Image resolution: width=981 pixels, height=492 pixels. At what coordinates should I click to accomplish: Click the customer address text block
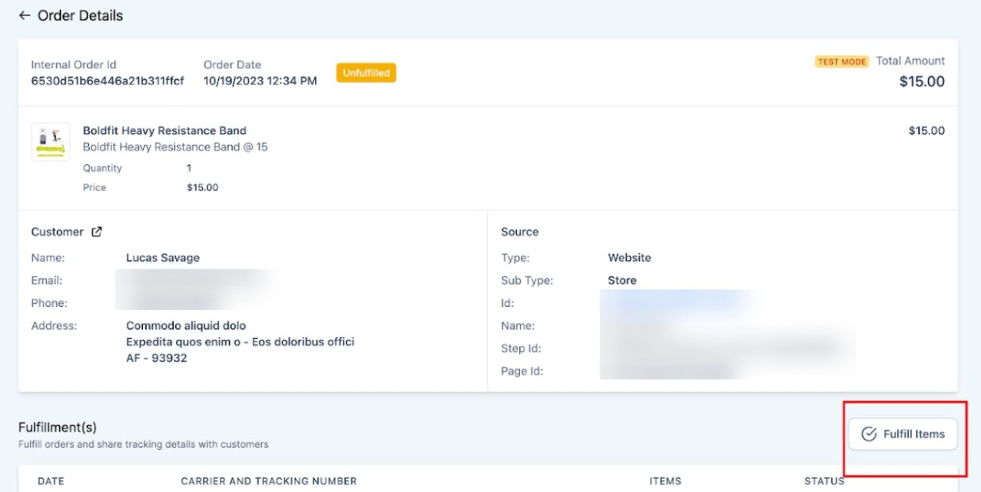pos(240,342)
